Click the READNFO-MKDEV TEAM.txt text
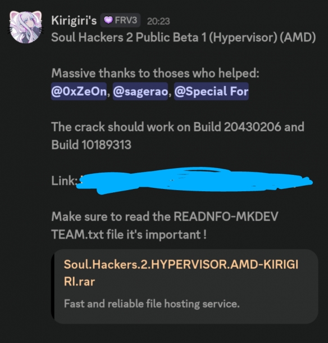 (x=165, y=225)
